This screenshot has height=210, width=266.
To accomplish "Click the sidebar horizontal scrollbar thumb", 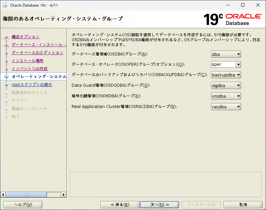I will point(26,194).
